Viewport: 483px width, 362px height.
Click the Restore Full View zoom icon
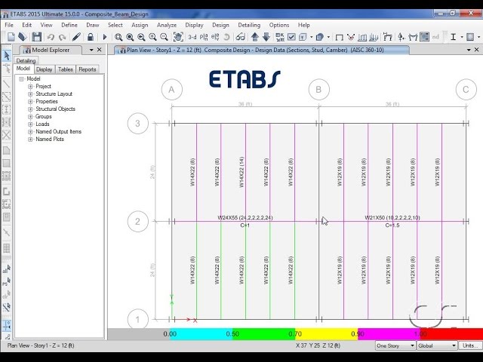(x=130, y=37)
